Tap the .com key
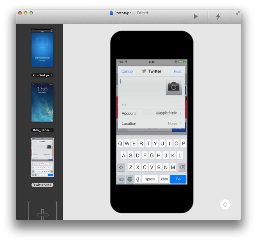Image resolution: width=257 pixels, height=242 pixels. coord(164,179)
